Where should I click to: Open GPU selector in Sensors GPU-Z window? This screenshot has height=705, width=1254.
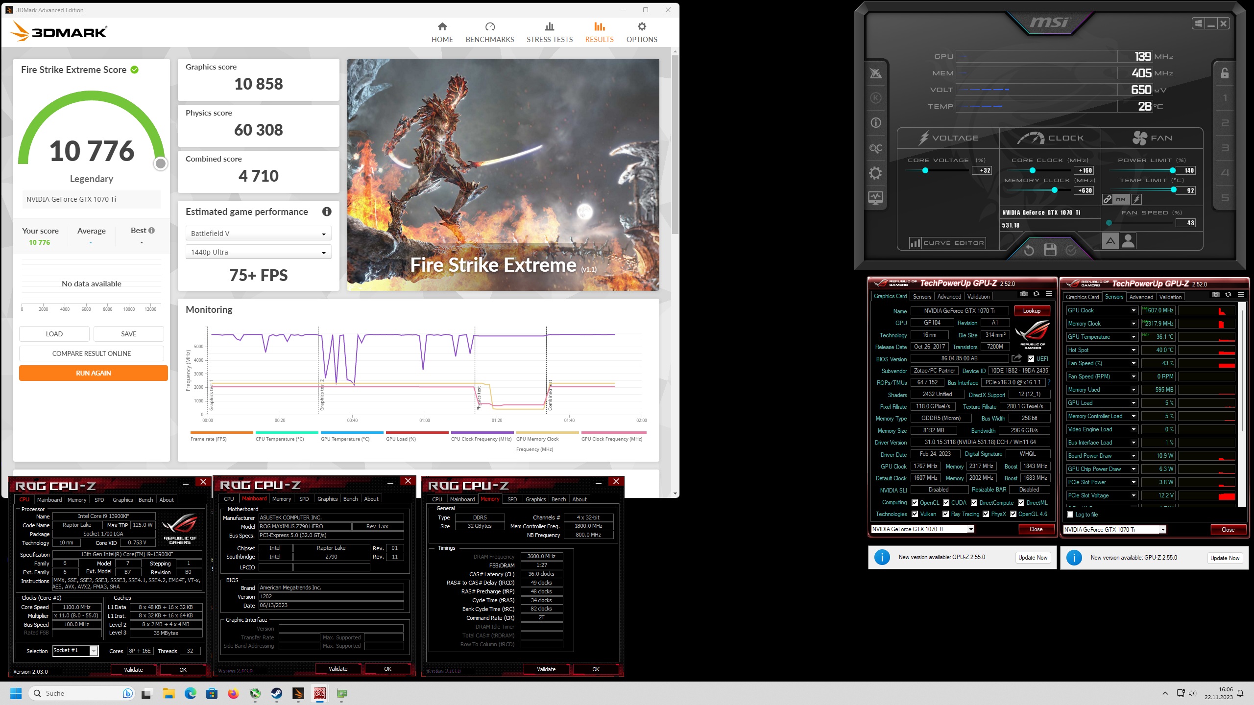coord(1115,530)
